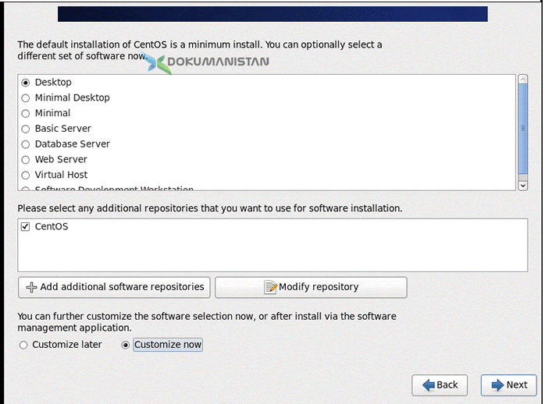Click the software list scrollbar thumb
This screenshot has height=404, width=545.
pyautogui.click(x=522, y=129)
